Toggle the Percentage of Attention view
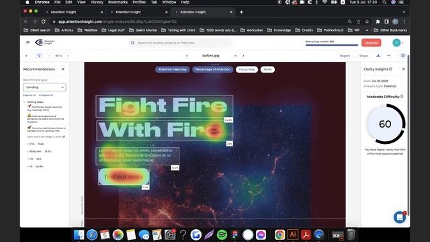 pos(212,69)
